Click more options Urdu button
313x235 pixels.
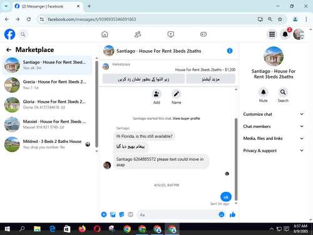coord(211,79)
